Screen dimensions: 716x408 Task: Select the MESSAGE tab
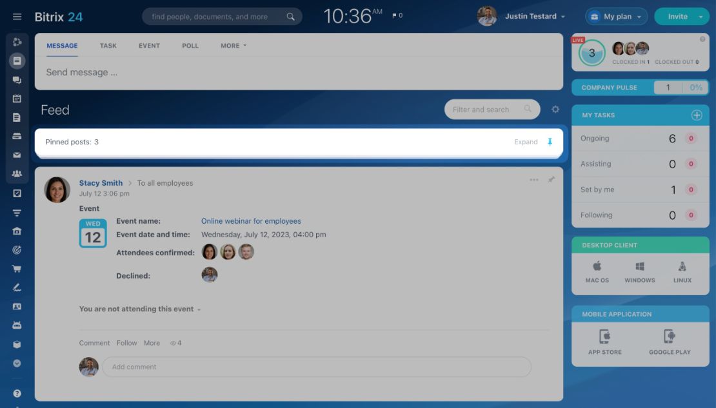(x=62, y=46)
